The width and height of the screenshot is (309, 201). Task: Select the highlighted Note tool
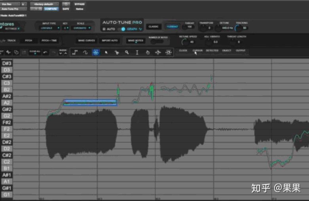[x=96, y=52]
